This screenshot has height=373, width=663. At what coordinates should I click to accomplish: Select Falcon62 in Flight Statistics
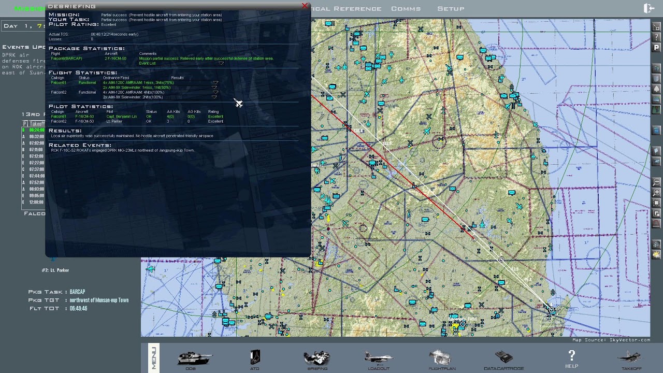coord(59,92)
